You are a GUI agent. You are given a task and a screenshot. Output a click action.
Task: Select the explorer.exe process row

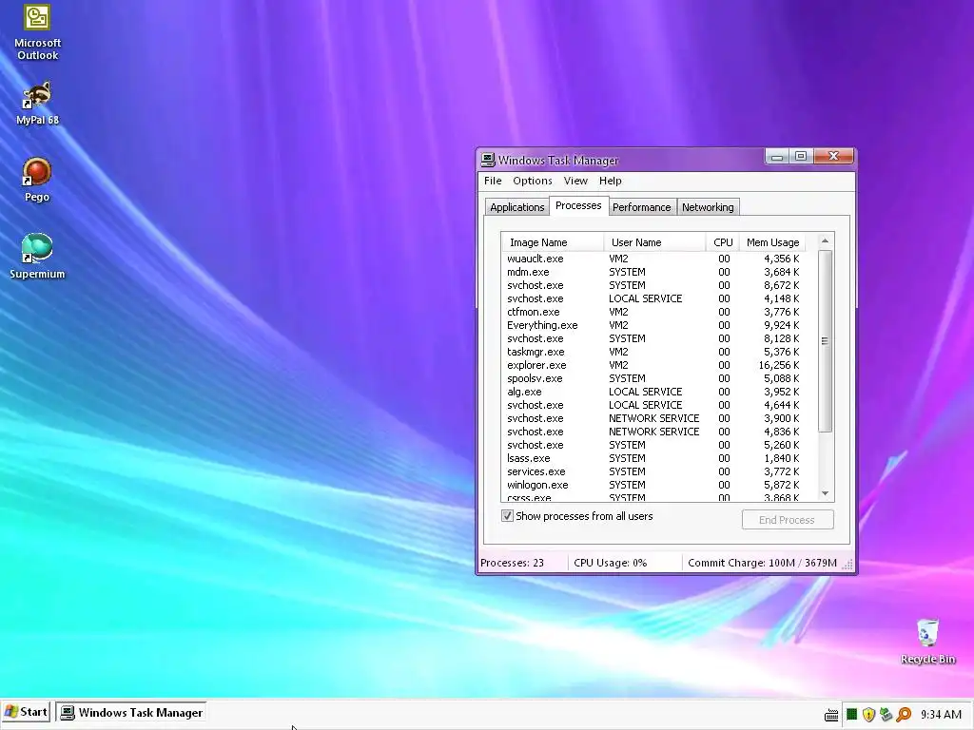(x=653, y=365)
